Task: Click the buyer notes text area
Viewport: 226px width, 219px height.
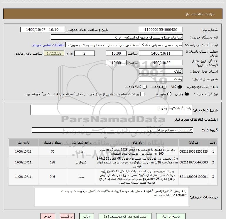Action: pyautogui.click(x=111, y=197)
